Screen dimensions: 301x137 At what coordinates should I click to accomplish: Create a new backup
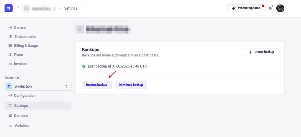point(261,52)
